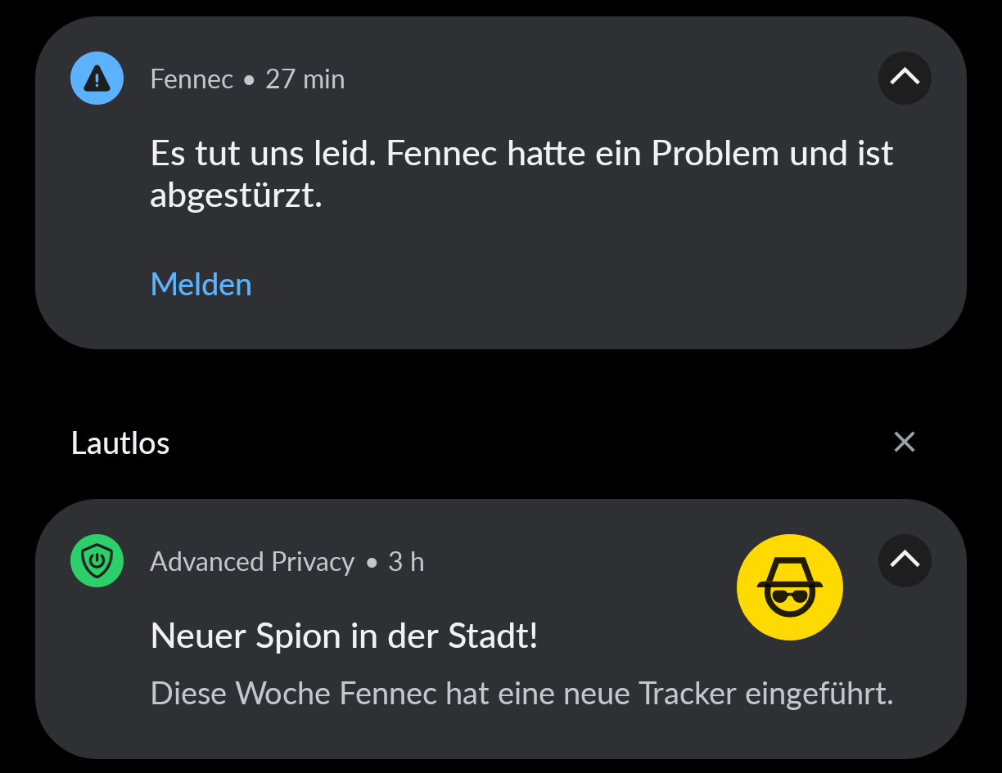The height and width of the screenshot is (773, 1002).
Task: Tap the Fennec app name label
Action: (x=192, y=79)
